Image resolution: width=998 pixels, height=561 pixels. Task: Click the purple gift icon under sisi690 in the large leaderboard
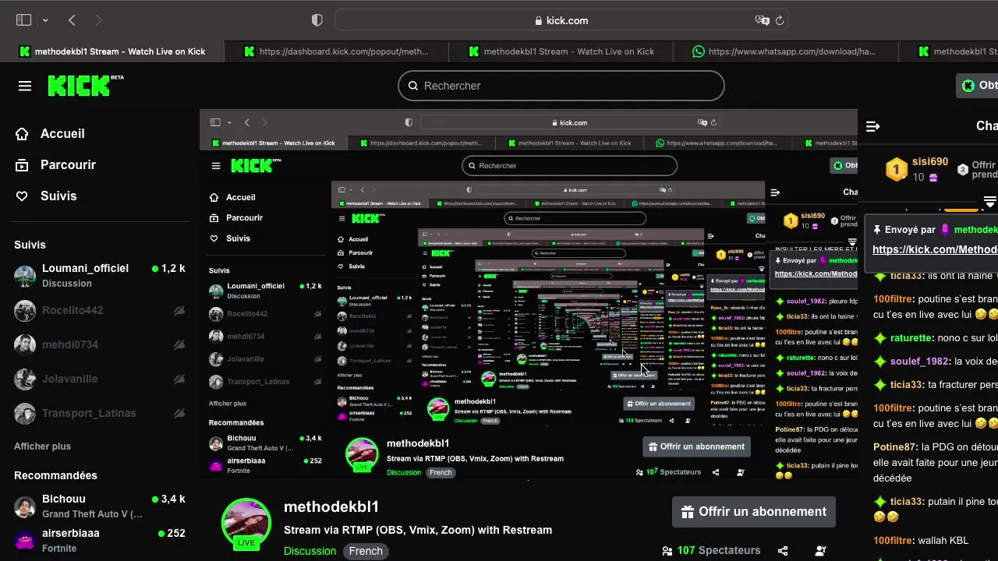[933, 178]
